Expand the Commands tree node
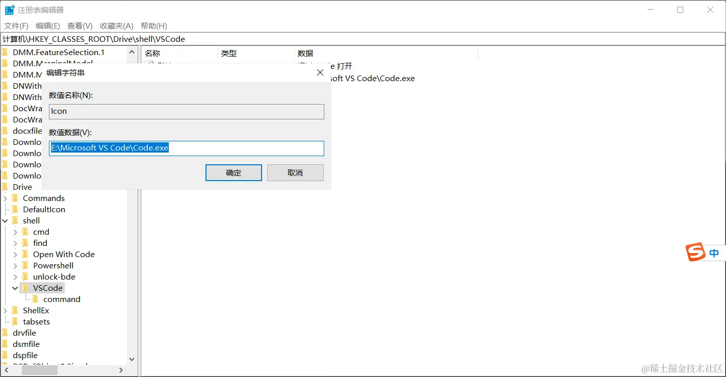Viewport: 726px width, 377px height. [x=5, y=198]
